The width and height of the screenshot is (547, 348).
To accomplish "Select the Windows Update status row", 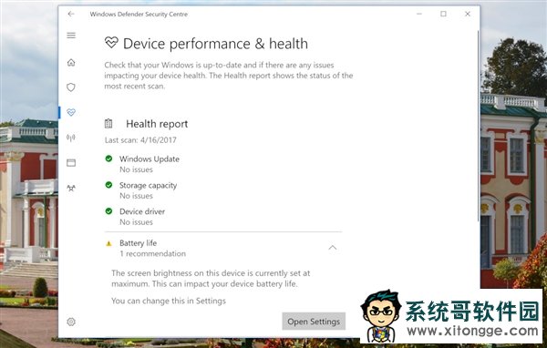I will click(223, 164).
